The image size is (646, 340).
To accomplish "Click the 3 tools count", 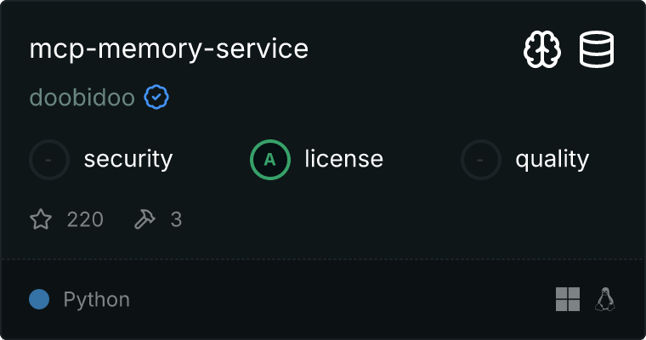I will click(x=176, y=220).
